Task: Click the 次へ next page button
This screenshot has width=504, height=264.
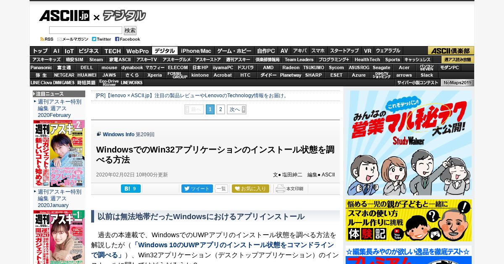Action: point(236,109)
